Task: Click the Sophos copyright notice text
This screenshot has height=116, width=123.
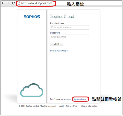Action: pyautogui.click(x=37, y=106)
